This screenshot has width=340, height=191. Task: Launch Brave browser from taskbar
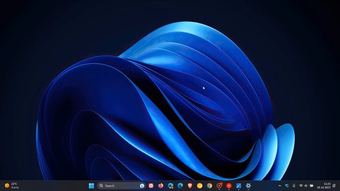coord(190,186)
